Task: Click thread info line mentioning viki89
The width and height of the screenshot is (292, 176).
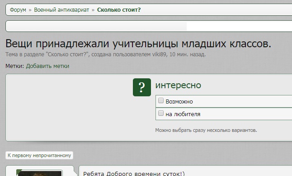Action: (105, 54)
